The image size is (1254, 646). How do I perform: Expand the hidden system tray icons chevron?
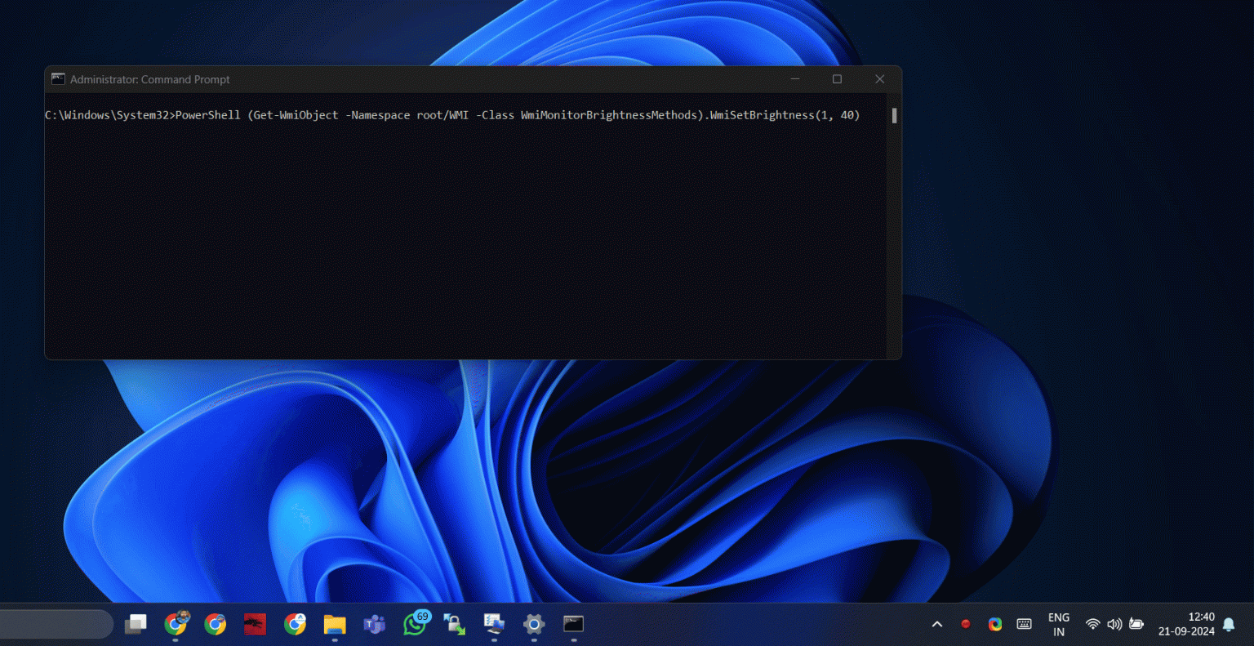(937, 624)
